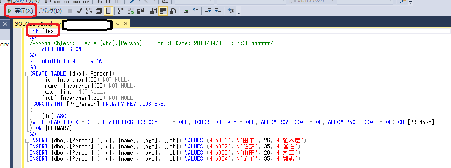The width and height of the screenshot is (451, 168).
Task: Click the INSERT row with N'佐藤'
Action: tap(165, 146)
